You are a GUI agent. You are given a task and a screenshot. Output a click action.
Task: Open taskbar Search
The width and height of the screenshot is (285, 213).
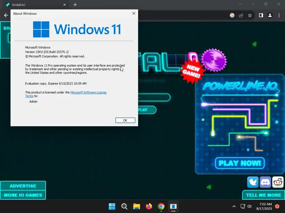coord(124,206)
